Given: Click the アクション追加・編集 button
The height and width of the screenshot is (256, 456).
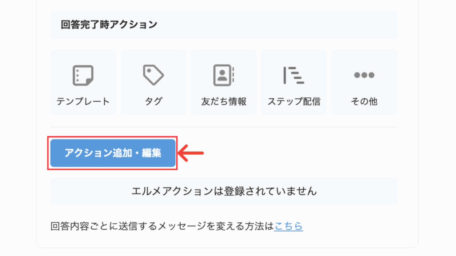Looking at the screenshot, I should (113, 153).
